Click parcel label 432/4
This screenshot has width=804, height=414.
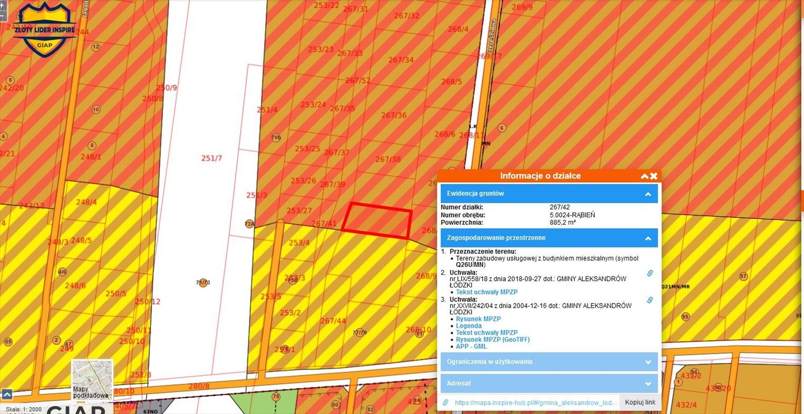[686, 405]
